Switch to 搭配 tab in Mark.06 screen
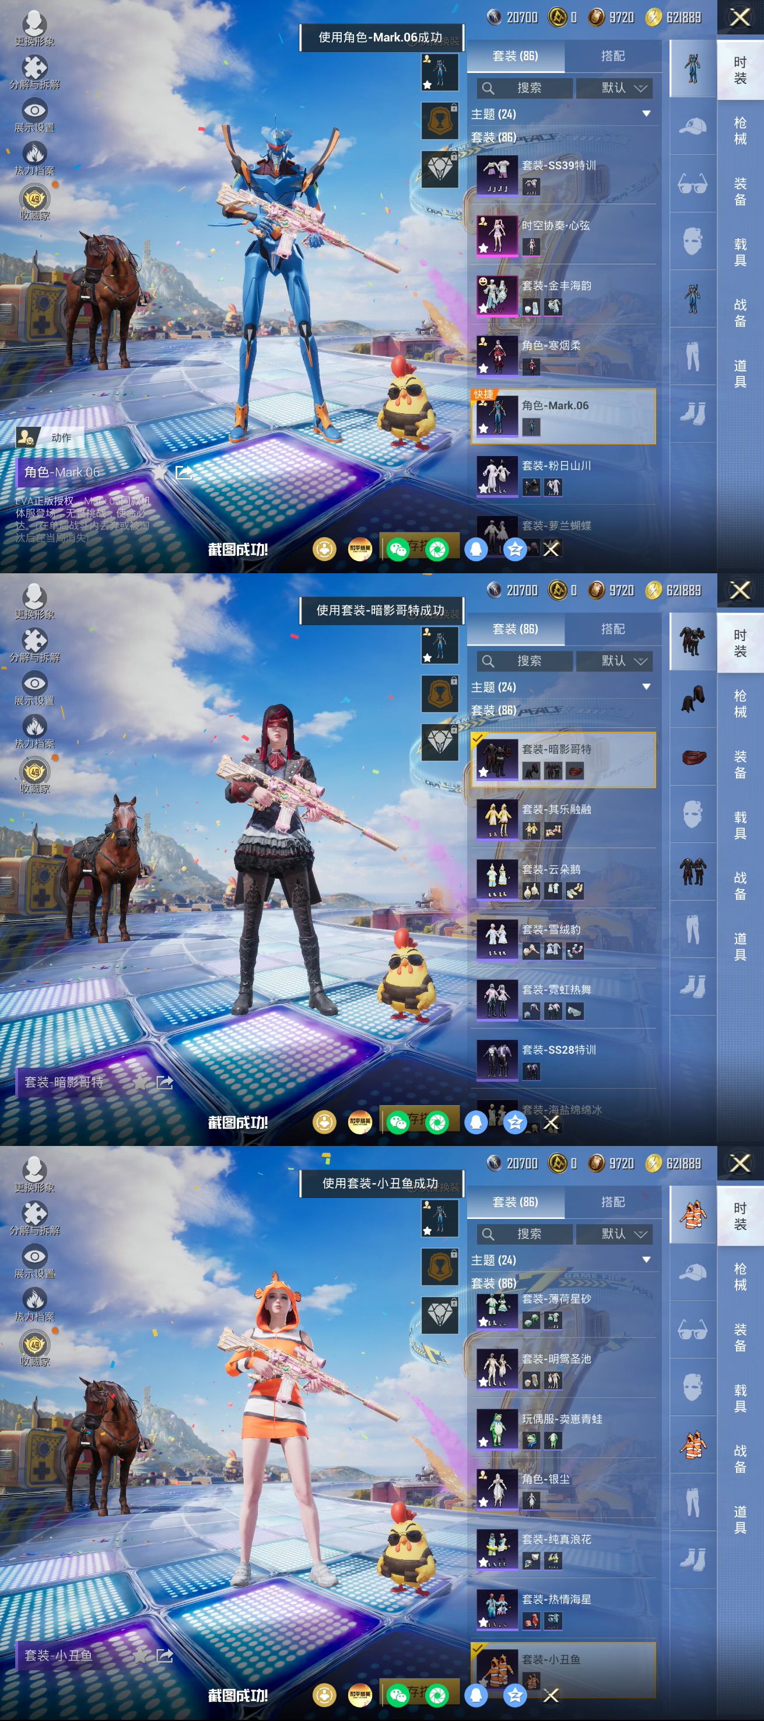The width and height of the screenshot is (764, 1721). point(612,56)
